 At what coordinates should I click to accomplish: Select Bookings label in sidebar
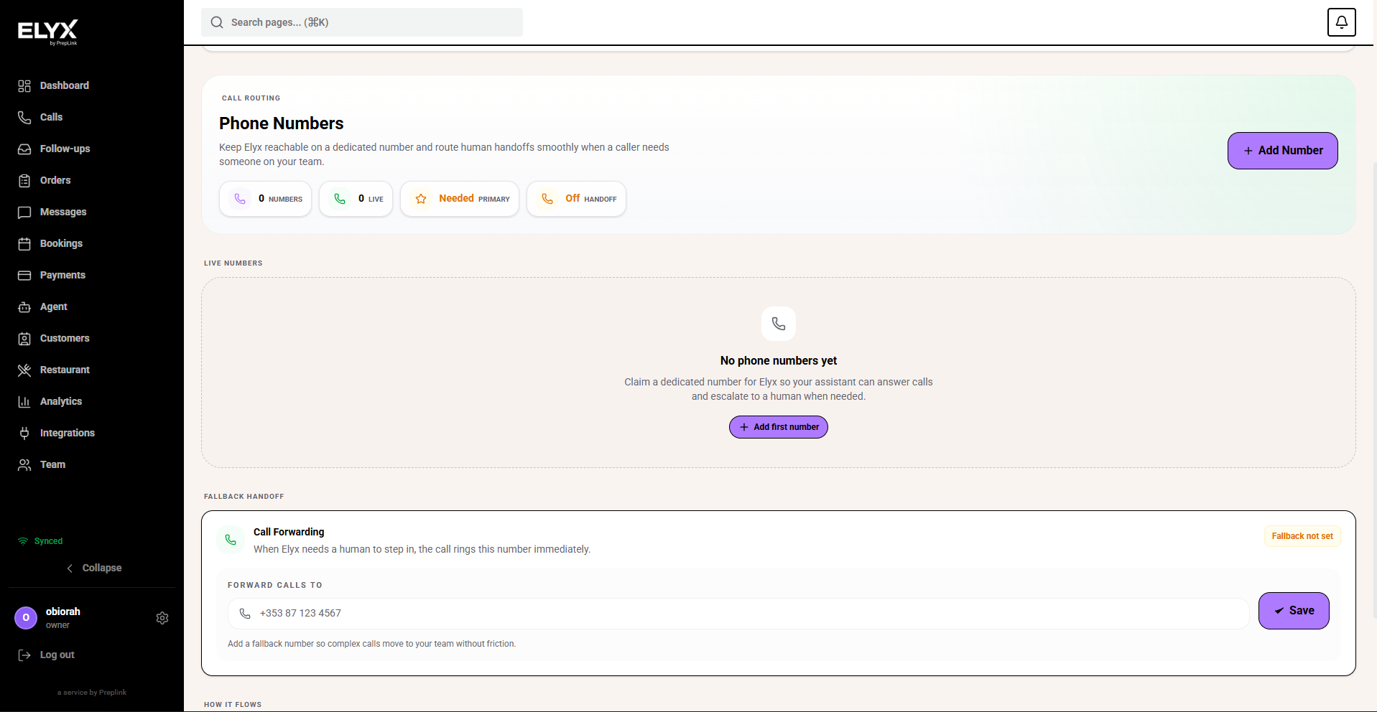click(x=61, y=243)
